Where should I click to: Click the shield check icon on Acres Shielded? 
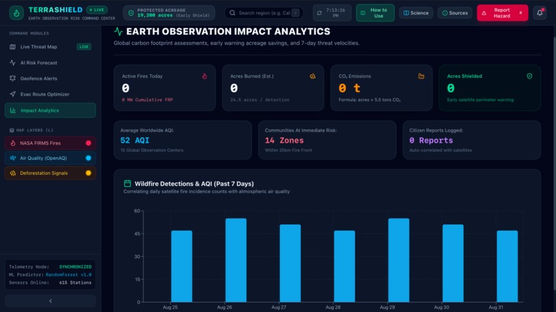click(529, 76)
